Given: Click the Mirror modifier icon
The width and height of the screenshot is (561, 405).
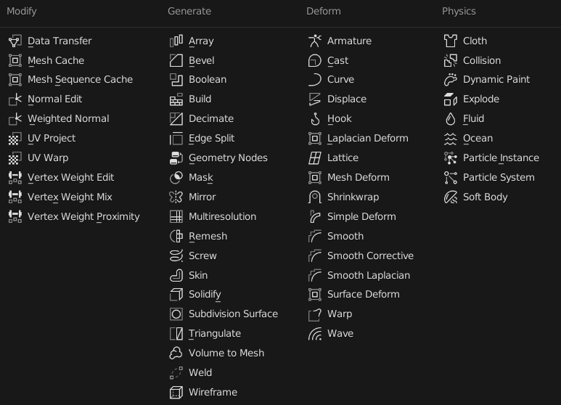Looking at the screenshot, I should pos(176,197).
